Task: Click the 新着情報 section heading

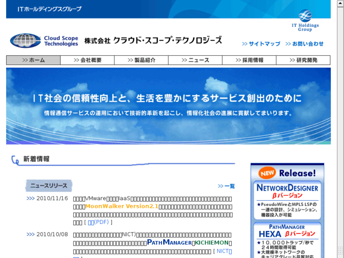Action: (x=36, y=159)
